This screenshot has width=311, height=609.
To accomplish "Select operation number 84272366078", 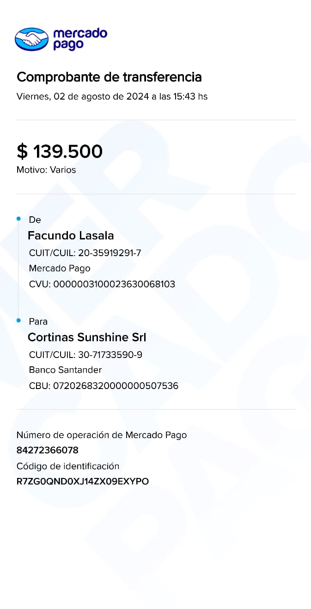I will click(48, 450).
